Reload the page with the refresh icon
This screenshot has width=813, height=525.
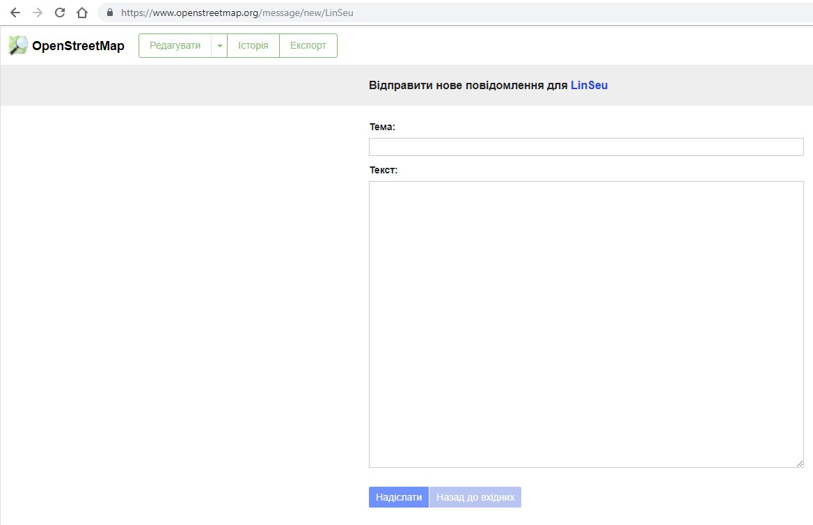60,13
